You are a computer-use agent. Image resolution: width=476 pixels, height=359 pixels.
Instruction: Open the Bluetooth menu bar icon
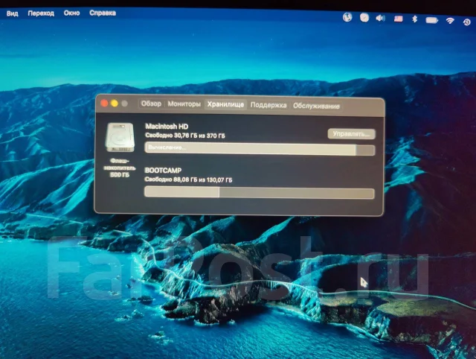[x=415, y=19]
